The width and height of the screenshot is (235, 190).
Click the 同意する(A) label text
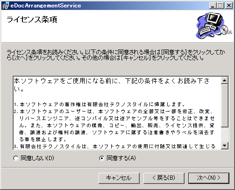121,158
